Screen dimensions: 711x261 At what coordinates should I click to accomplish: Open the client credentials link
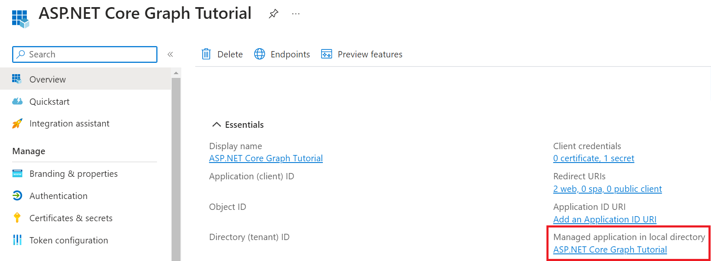pos(593,158)
